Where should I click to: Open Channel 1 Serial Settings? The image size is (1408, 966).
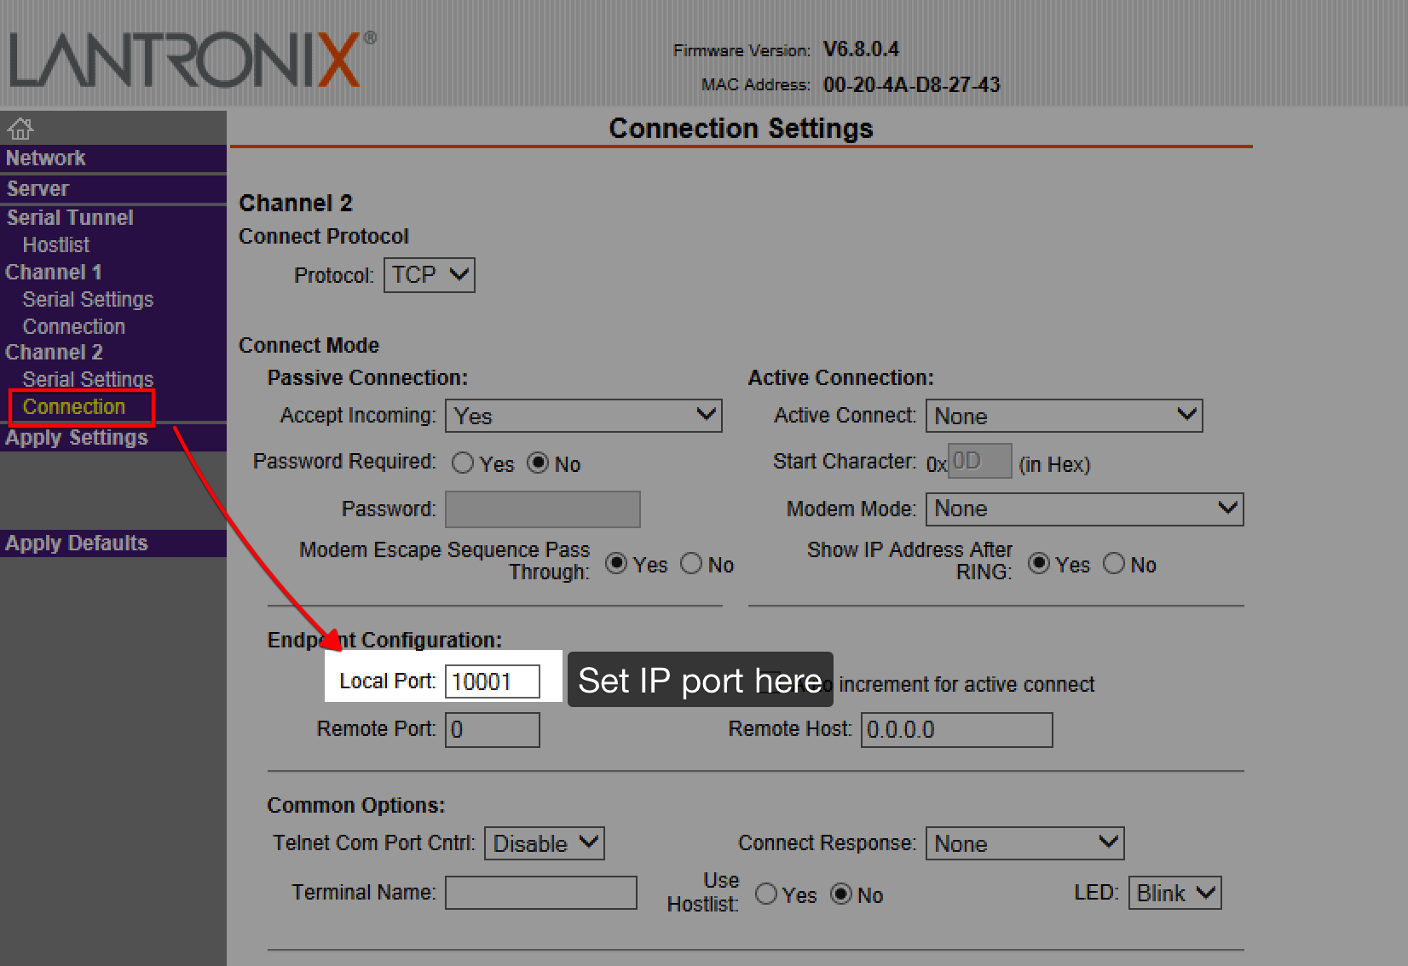(88, 300)
